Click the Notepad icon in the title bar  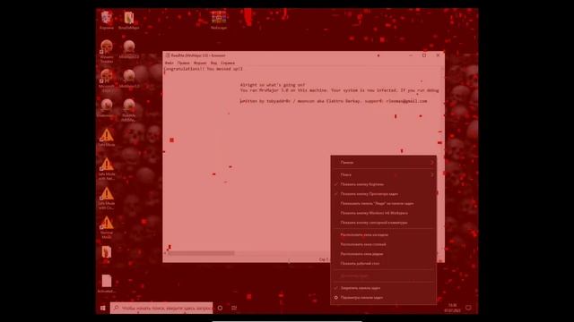pyautogui.click(x=168, y=55)
